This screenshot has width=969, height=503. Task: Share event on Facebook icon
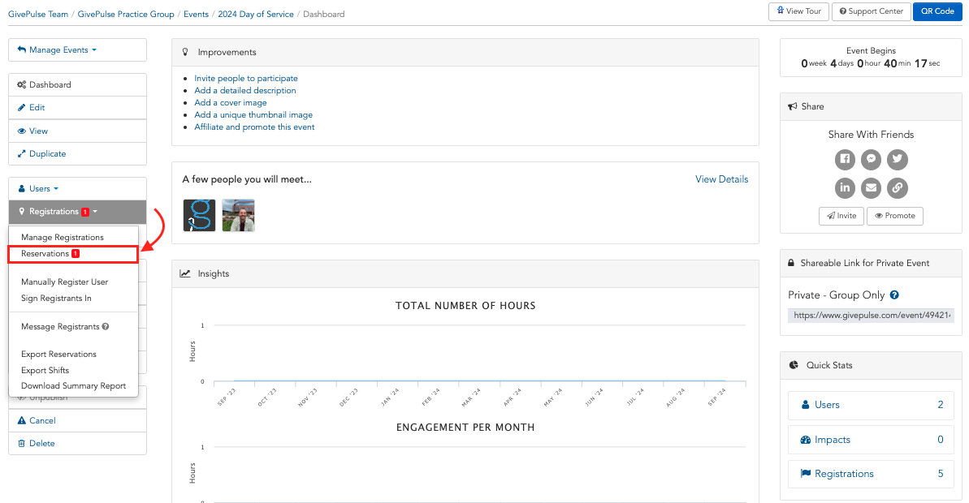[x=845, y=159]
